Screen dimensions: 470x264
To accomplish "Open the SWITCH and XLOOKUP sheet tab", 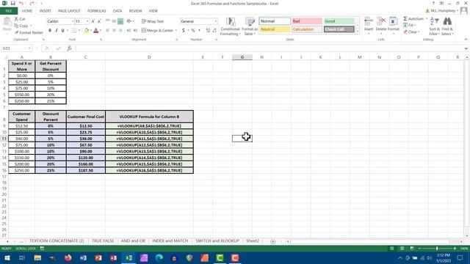I will [x=217, y=241].
